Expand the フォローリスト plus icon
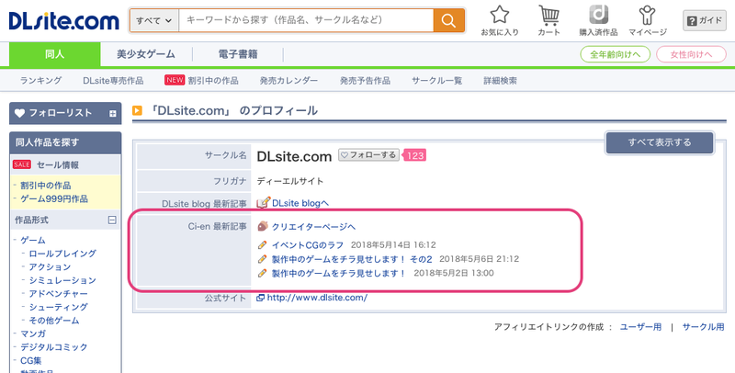735x373 pixels. coord(112,113)
